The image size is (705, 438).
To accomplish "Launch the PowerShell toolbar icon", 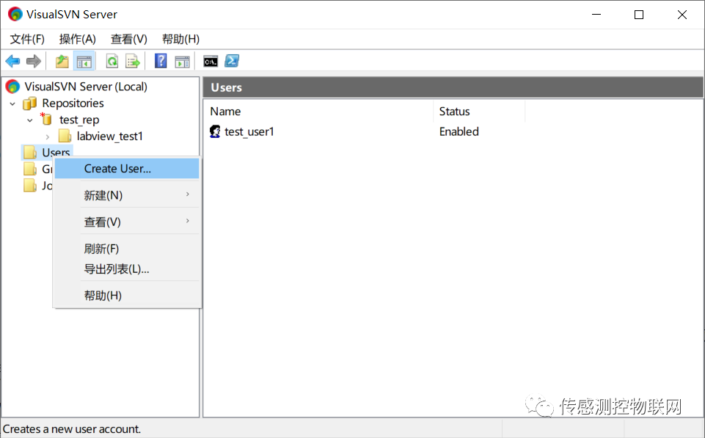I will [x=232, y=61].
